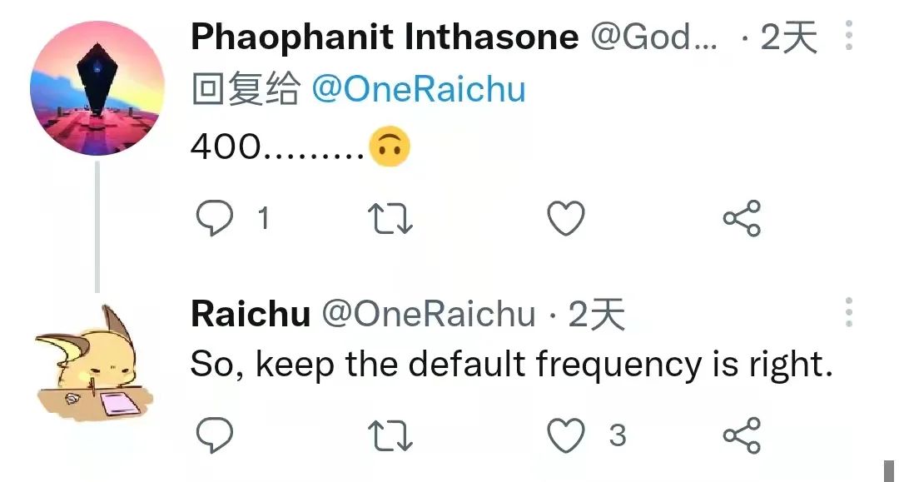Image resolution: width=899 pixels, height=482 pixels.
Task: Open the truncated @God... handle
Action: click(653, 37)
